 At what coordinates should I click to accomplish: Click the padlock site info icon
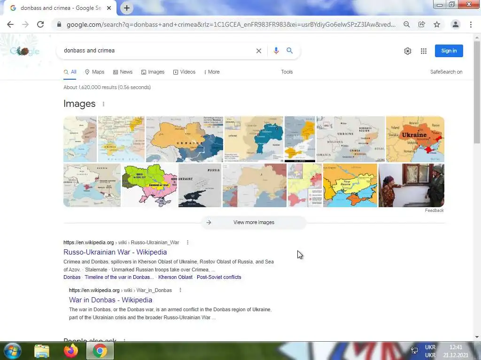click(59, 24)
